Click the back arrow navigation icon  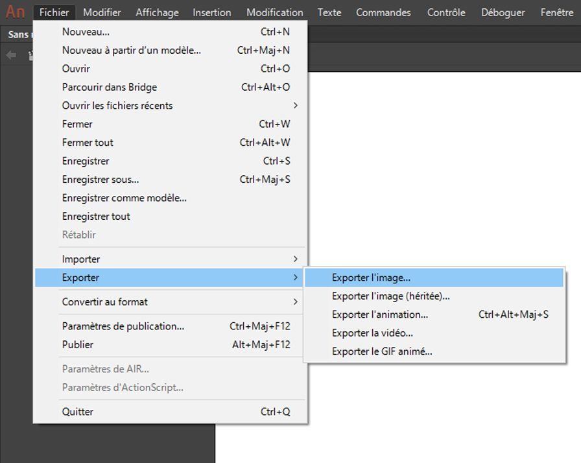point(10,54)
